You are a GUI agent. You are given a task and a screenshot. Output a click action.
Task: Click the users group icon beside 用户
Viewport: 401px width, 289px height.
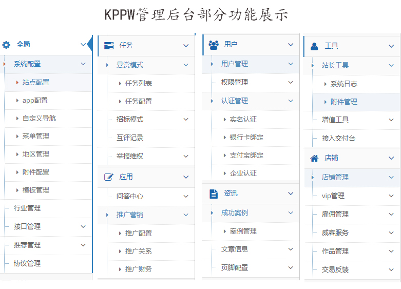(x=214, y=45)
